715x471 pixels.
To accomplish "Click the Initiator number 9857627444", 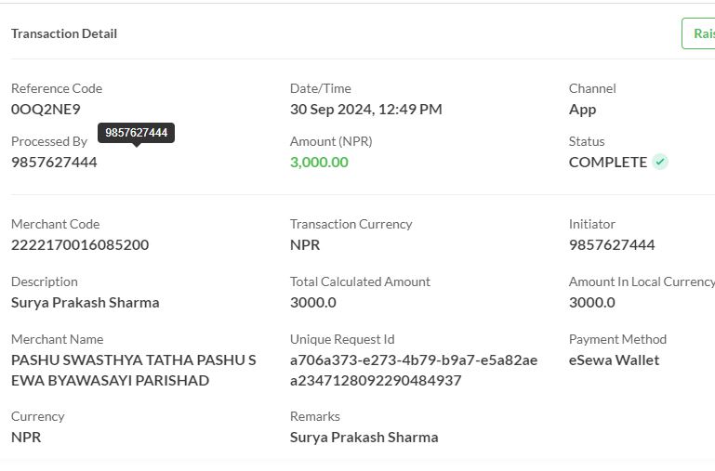I will (x=612, y=244).
